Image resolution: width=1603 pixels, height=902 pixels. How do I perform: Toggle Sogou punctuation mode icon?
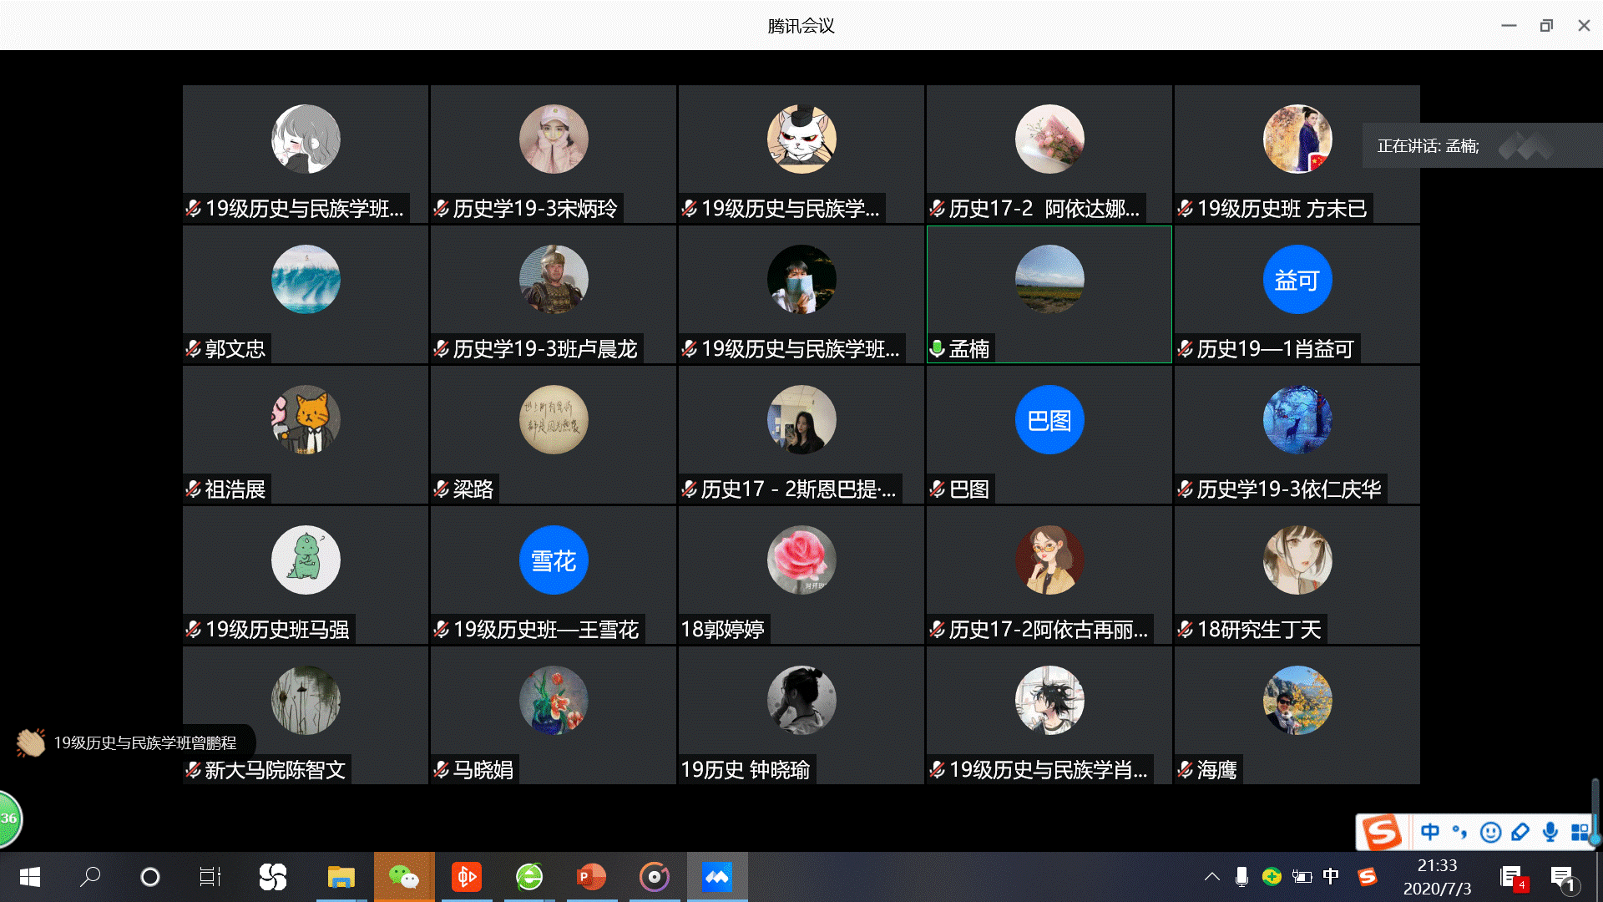[x=1459, y=832]
